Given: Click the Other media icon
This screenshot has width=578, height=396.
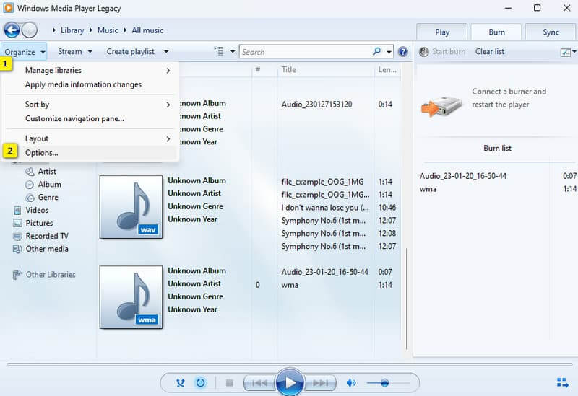Looking at the screenshot, I should pos(17,249).
